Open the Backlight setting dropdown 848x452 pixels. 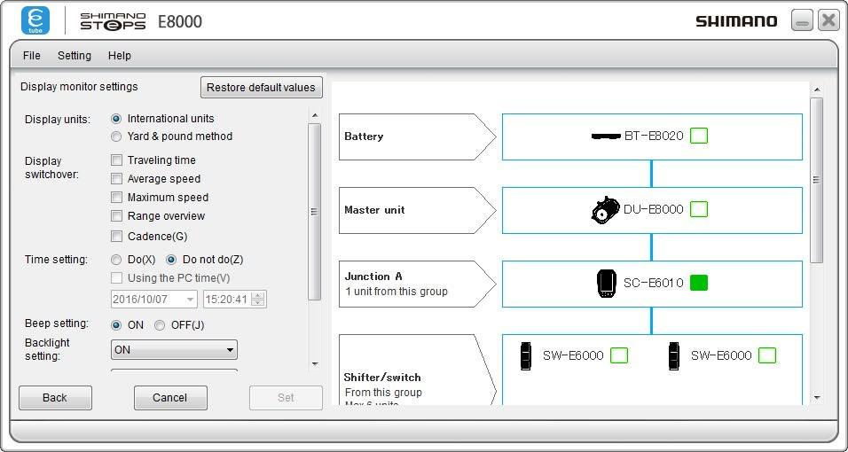[174, 350]
